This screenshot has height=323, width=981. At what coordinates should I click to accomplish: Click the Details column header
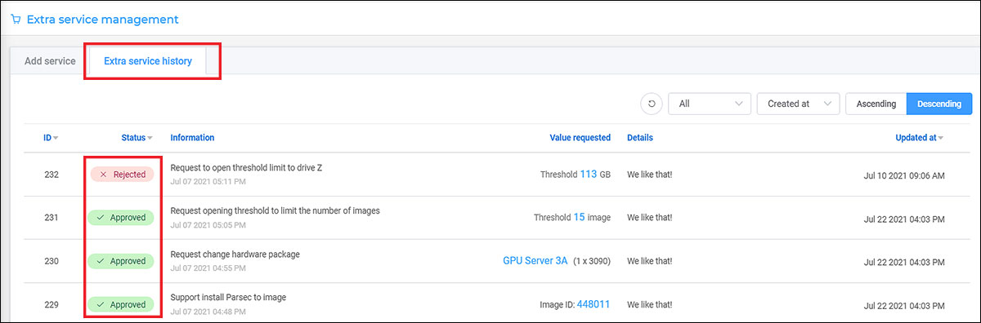640,138
